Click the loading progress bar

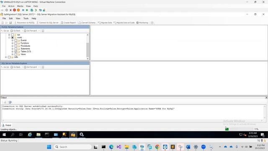coord(239,129)
